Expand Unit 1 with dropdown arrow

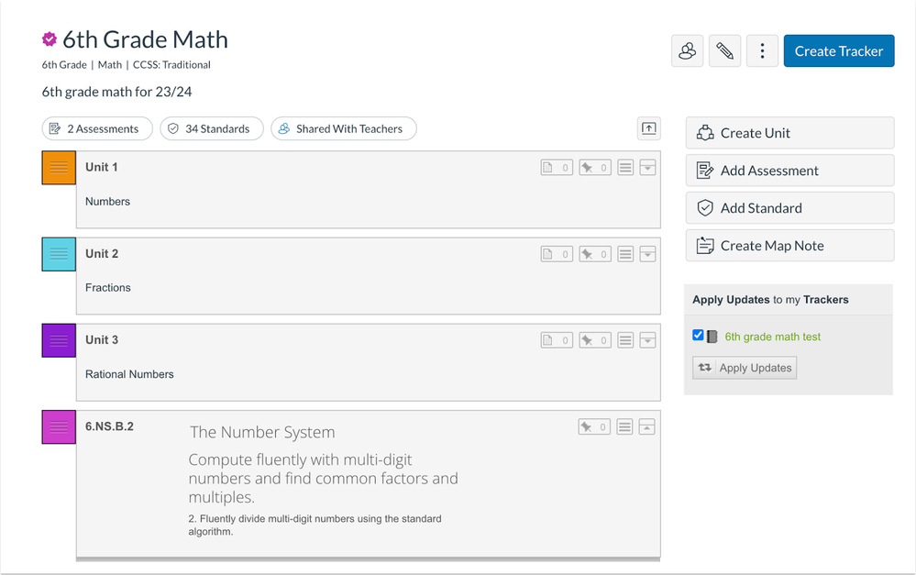tap(647, 168)
